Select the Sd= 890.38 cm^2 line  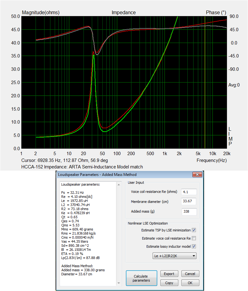point(75,246)
